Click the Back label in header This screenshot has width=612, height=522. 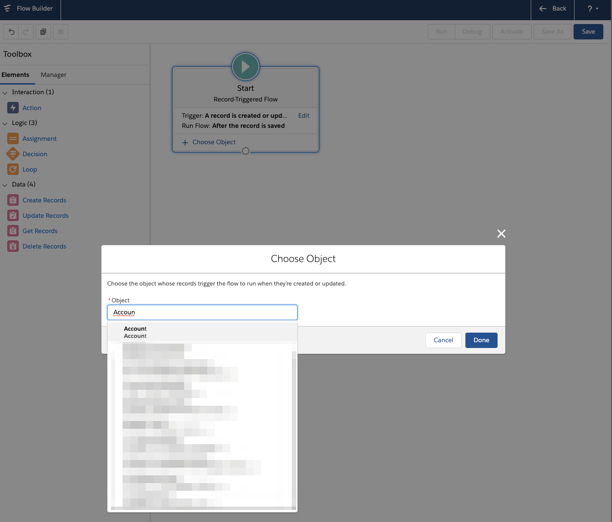pyautogui.click(x=559, y=9)
